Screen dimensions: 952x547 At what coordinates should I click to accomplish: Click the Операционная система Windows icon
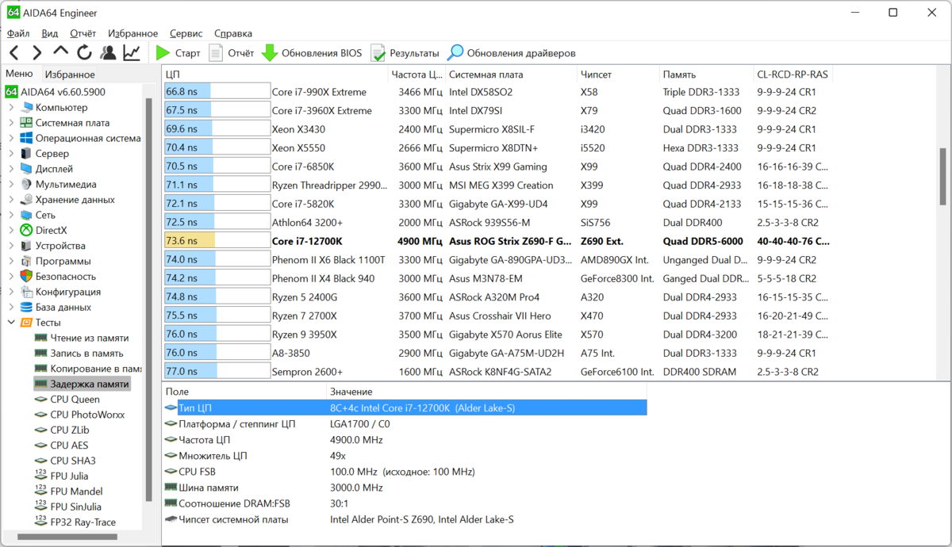coord(27,138)
